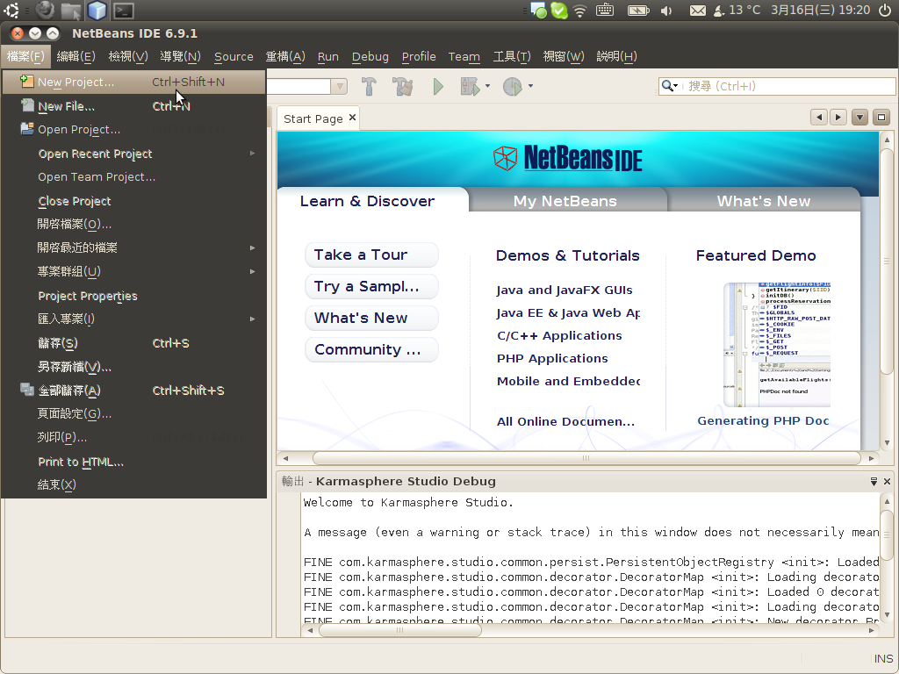899x674 pixels.
Task: Choose Open Team Project menu item
Action: pos(134,177)
